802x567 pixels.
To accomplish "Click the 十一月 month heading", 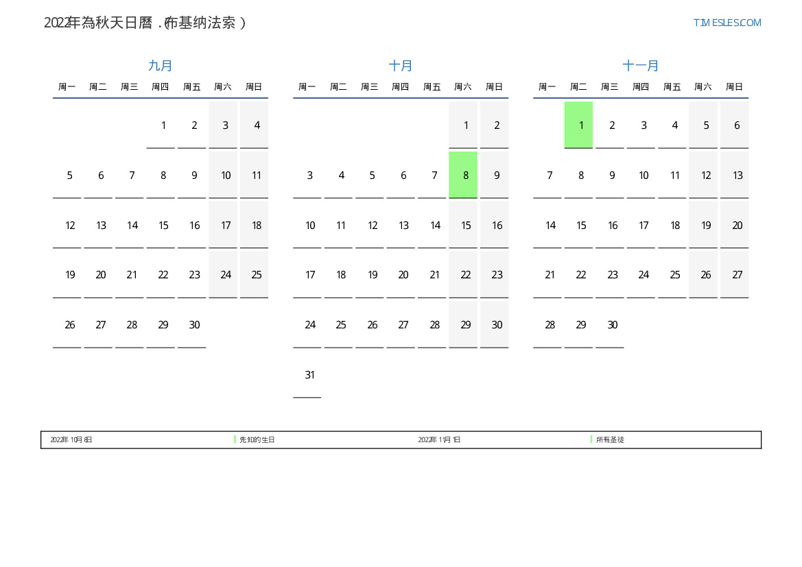I will pos(641,66).
